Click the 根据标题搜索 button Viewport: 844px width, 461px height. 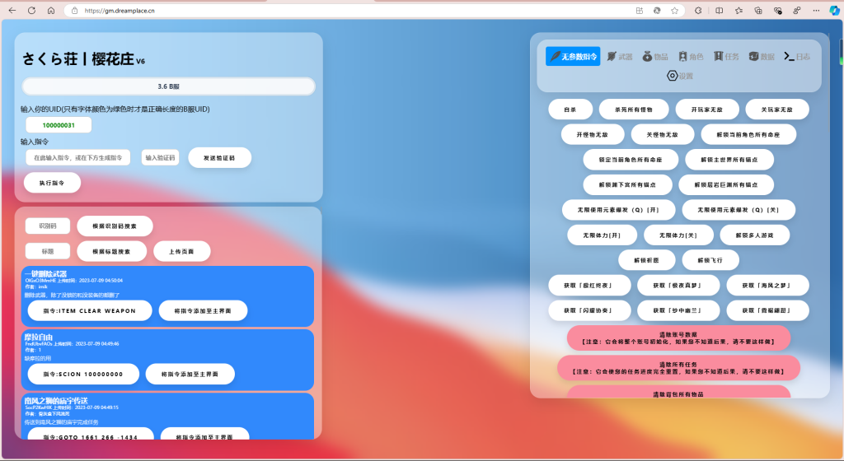pos(111,251)
